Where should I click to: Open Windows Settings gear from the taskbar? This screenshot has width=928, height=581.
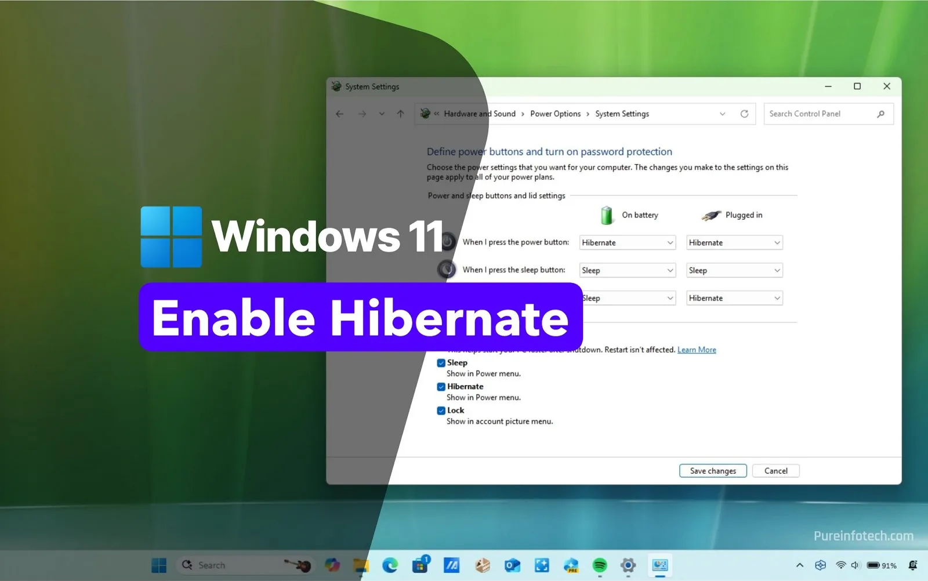[628, 565]
